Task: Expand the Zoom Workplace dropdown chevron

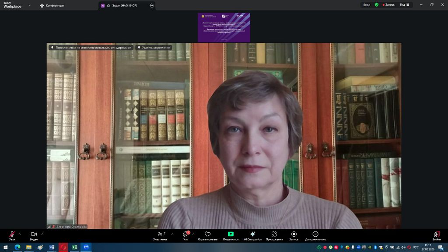Action: coord(30,5)
